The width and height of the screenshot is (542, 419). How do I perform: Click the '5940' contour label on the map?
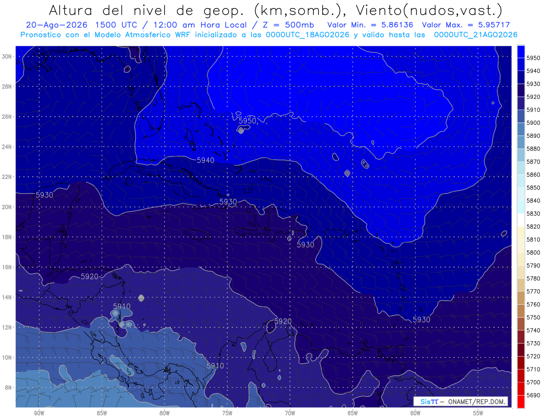point(206,160)
